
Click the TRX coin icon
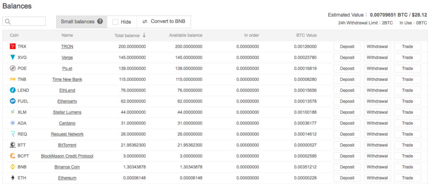pyautogui.click(x=13, y=46)
